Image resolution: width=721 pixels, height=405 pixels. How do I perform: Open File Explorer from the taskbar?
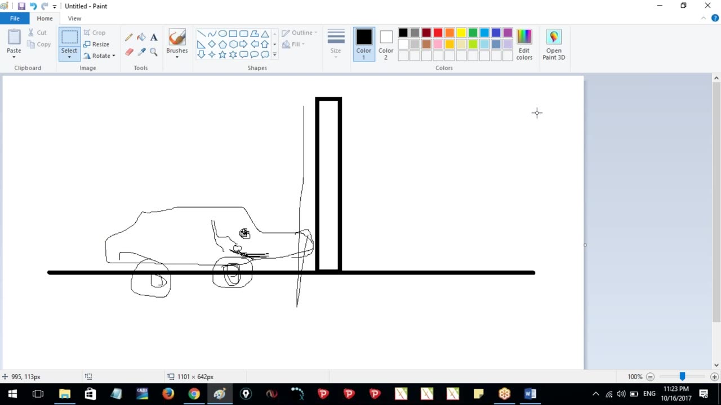coord(64,394)
